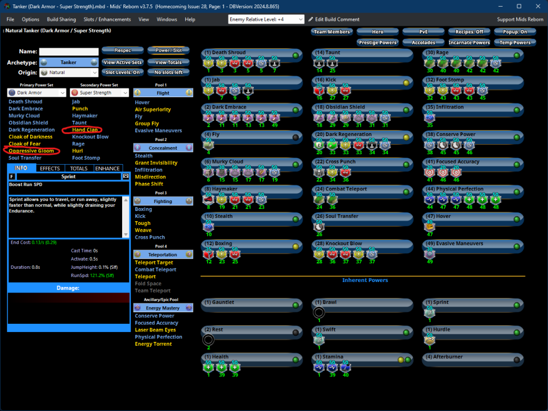Screen dimensions: 548x411
Task: Click the expand icon right of Sprint title
Action: [x=125, y=177]
